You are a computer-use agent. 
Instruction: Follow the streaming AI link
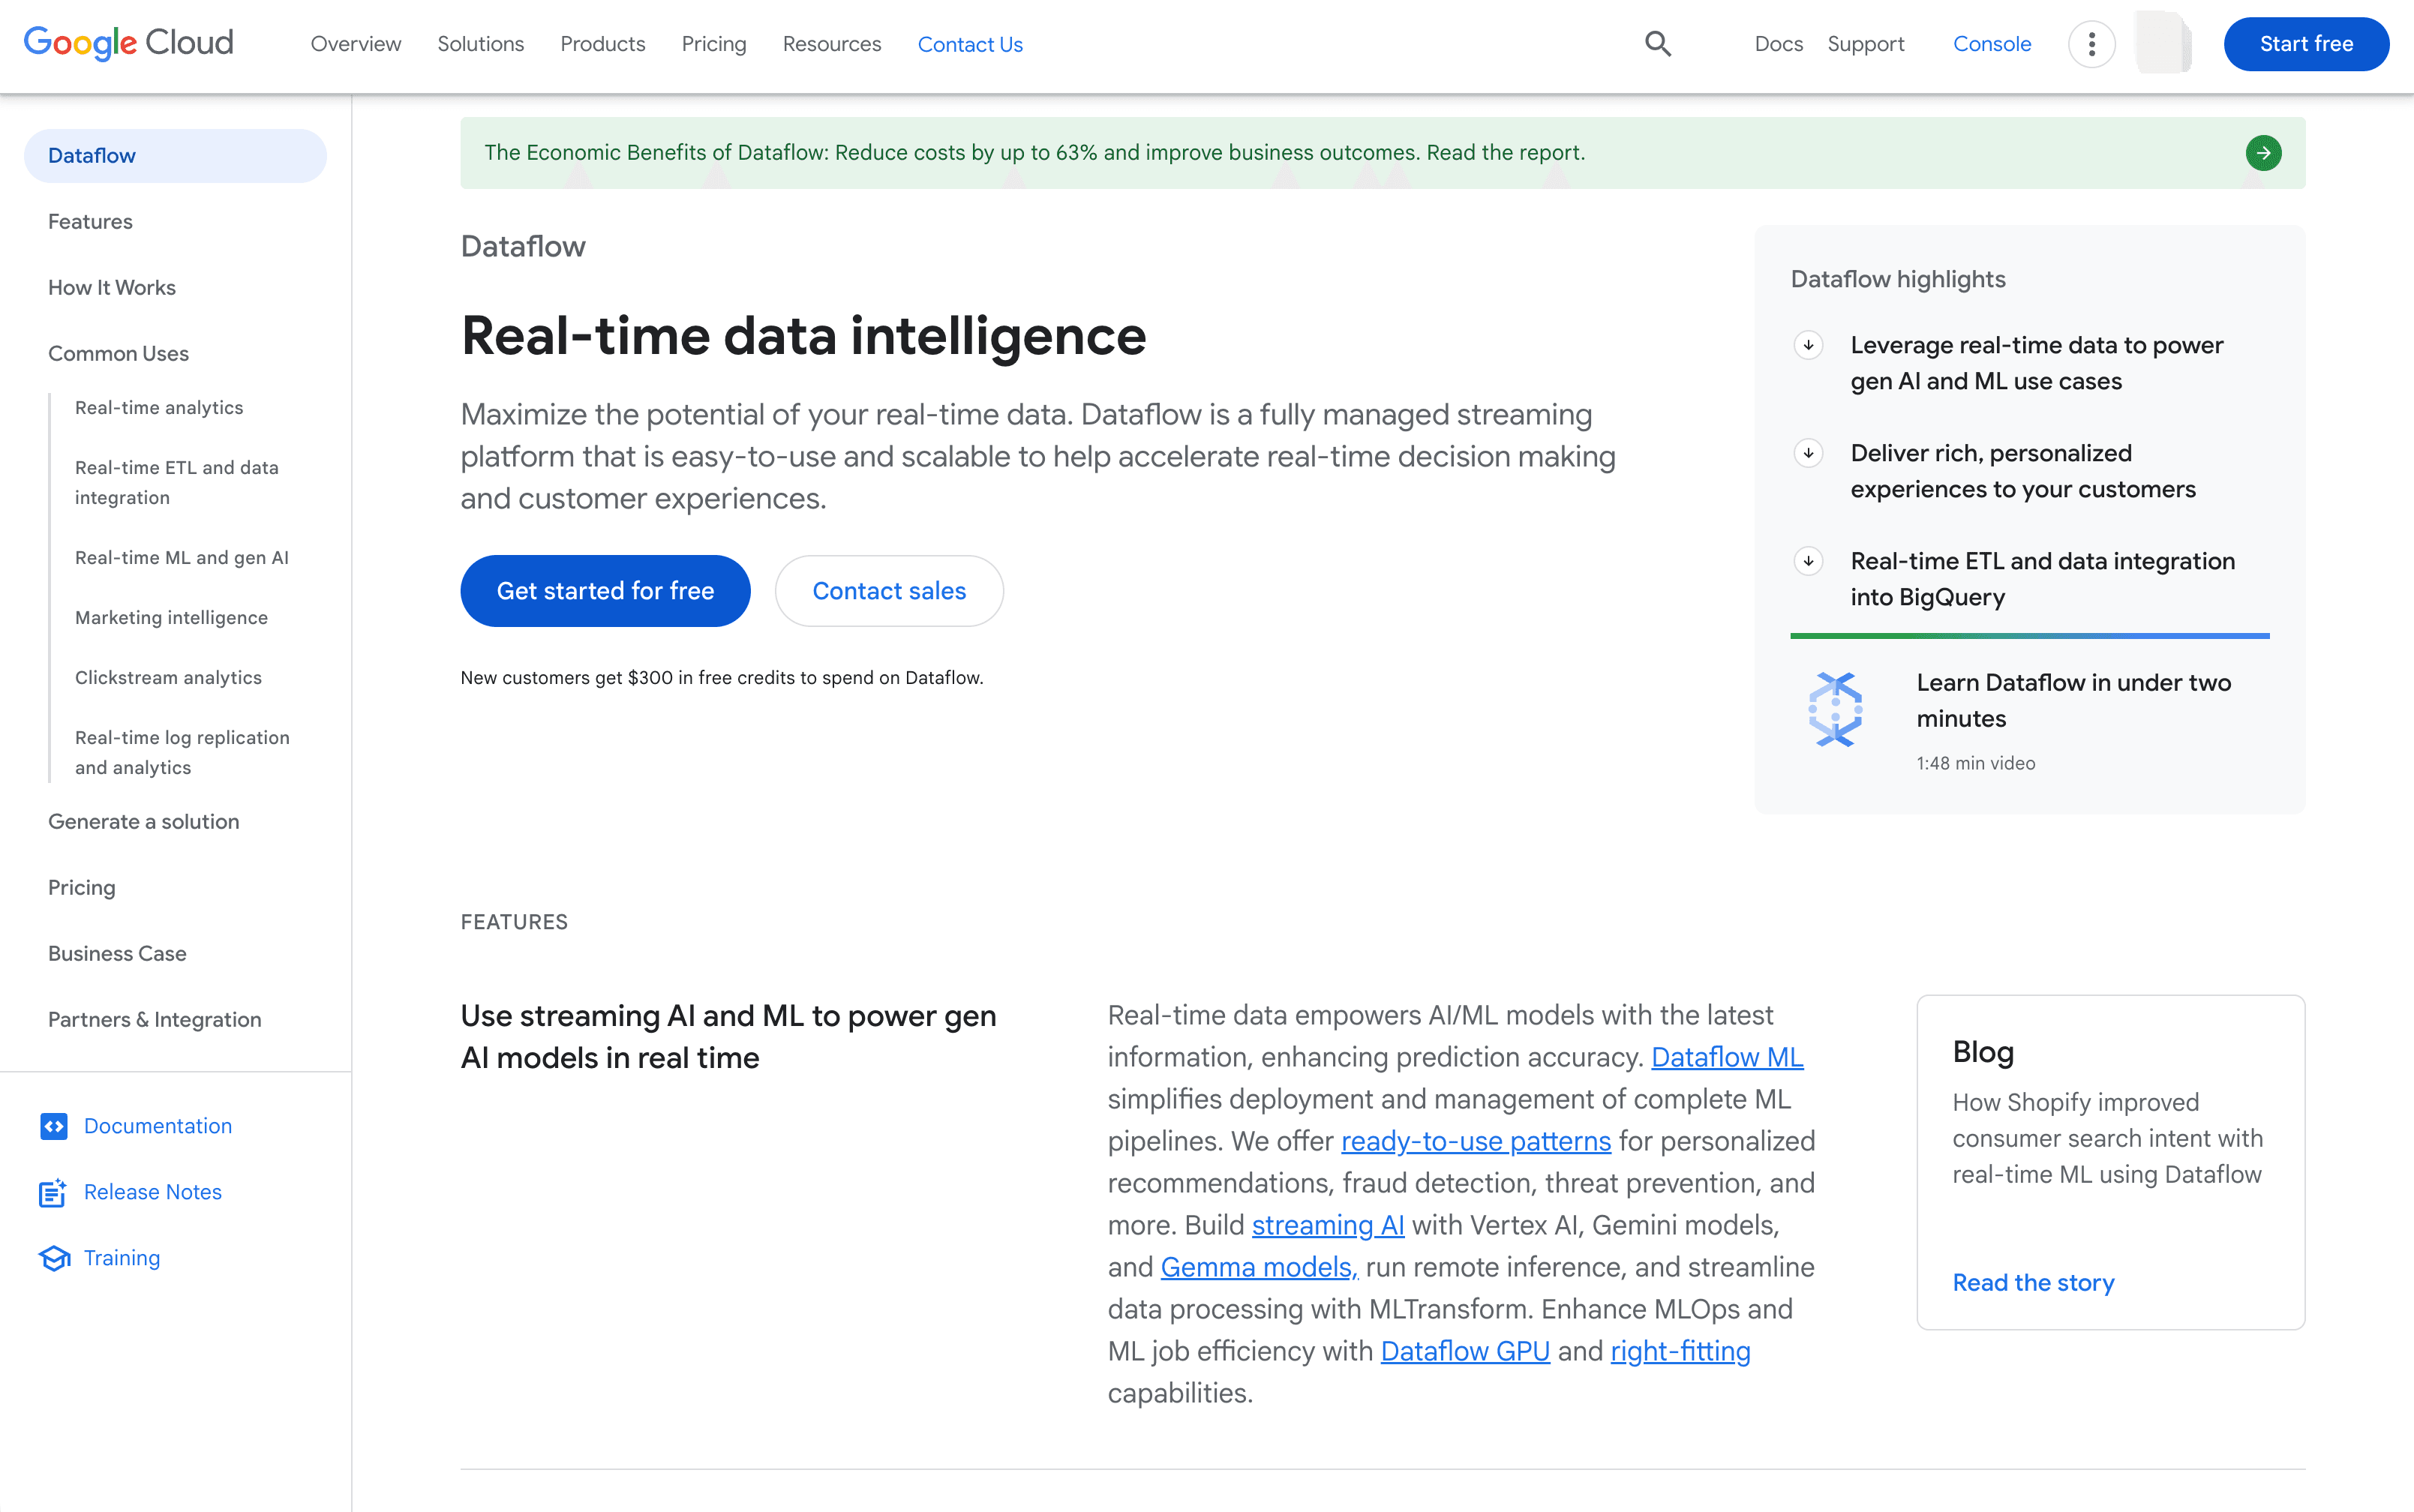(x=1328, y=1225)
